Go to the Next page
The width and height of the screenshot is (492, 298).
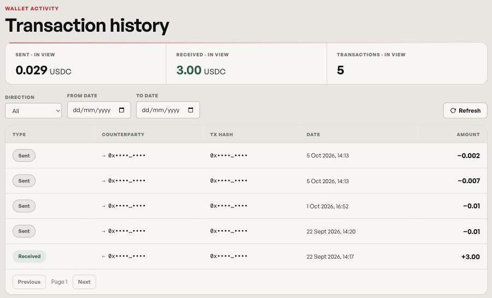click(x=84, y=282)
